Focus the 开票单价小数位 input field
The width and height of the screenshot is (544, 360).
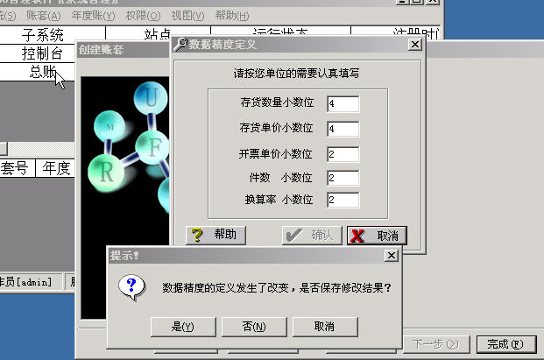pyautogui.click(x=343, y=154)
